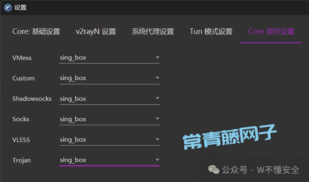Switch to the v2rayN 设置 tab
Viewport: 309px width, 182px height.
click(96, 32)
